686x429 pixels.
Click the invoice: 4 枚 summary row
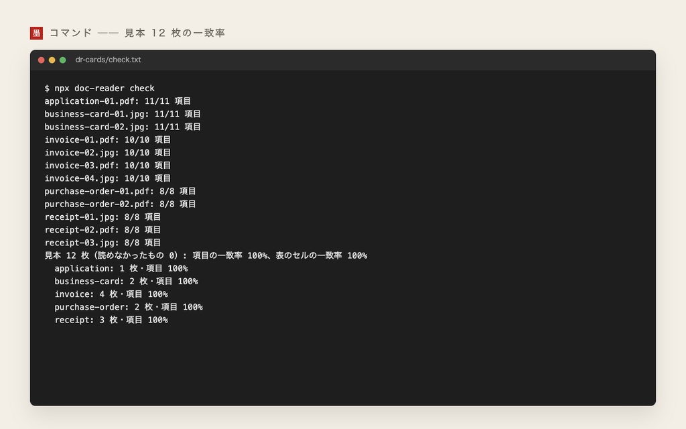[x=111, y=294]
